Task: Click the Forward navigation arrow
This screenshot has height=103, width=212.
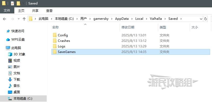Action: click(x=12, y=19)
